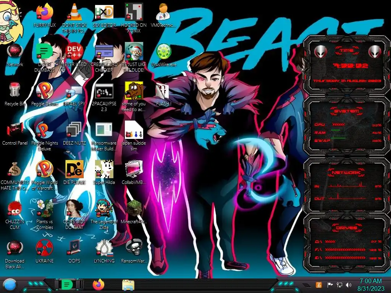Screen dimensions: 391x293
Task: Open the CREDIT CARD CHECKER icon
Action: 104,52
